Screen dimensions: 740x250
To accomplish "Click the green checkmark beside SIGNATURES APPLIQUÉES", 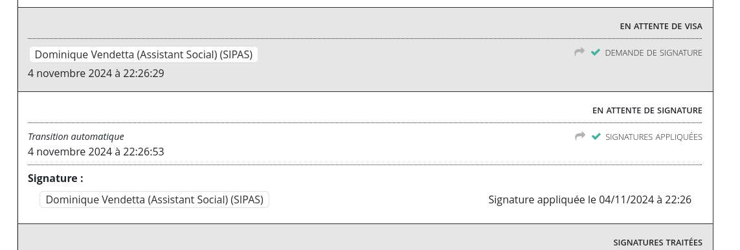I will point(596,136).
